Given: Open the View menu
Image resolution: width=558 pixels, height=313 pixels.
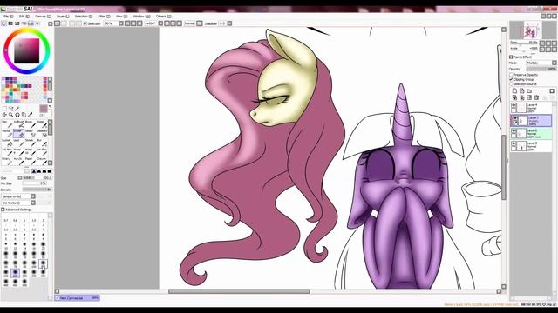Looking at the screenshot, I should pos(121,17).
